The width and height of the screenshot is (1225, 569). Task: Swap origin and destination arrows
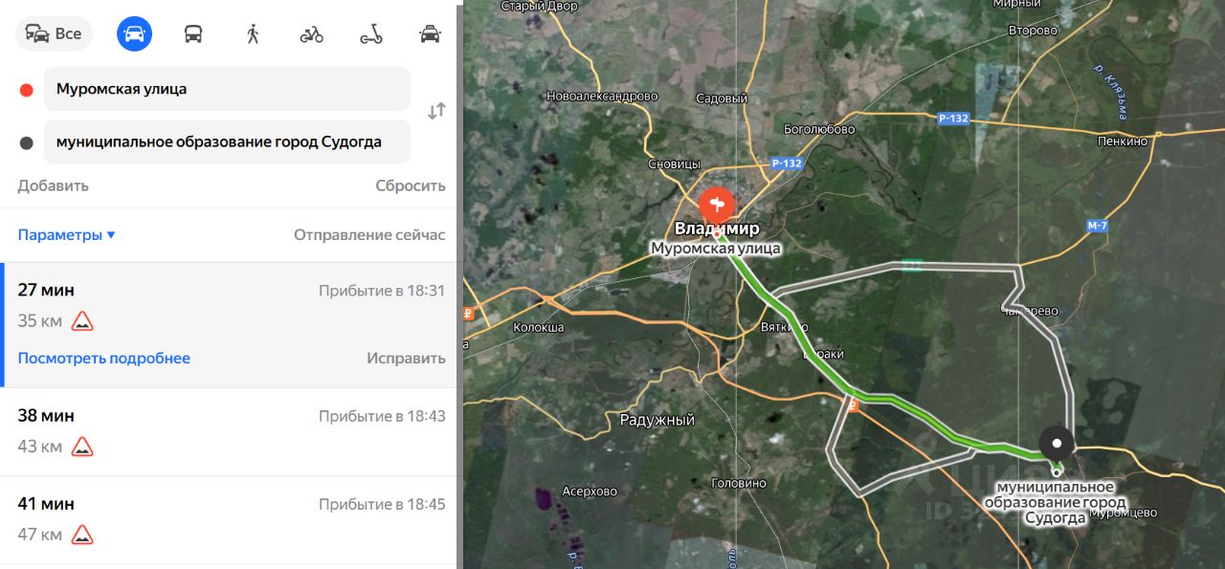point(436,111)
